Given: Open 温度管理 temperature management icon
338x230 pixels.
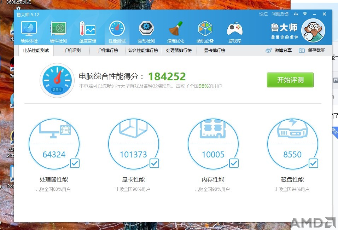Looking at the screenshot, I should point(88,32).
